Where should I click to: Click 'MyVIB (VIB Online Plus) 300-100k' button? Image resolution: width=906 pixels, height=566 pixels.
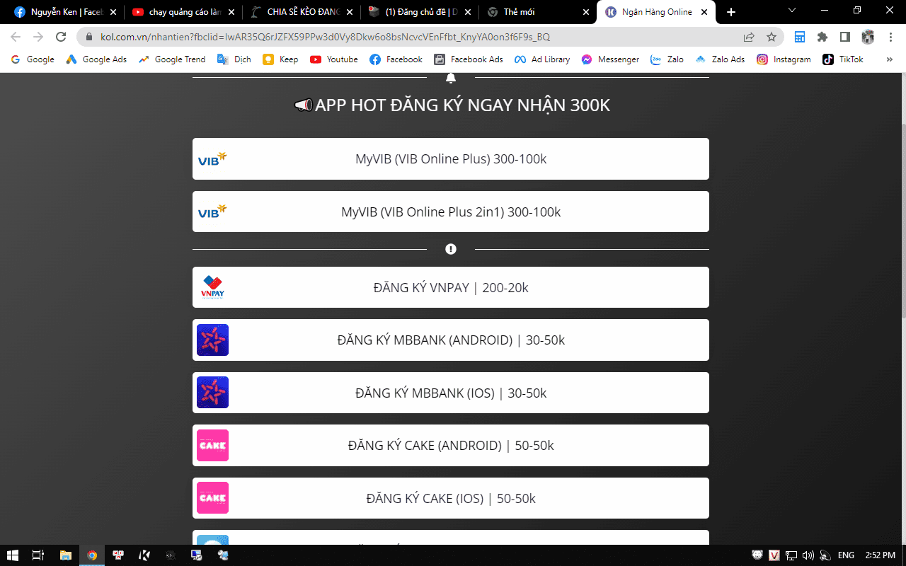pyautogui.click(x=451, y=159)
